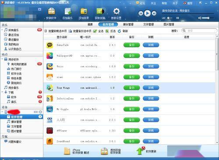Switch to the 文件管理 tab
The image size is (219, 160).
pyautogui.click(x=148, y=25)
